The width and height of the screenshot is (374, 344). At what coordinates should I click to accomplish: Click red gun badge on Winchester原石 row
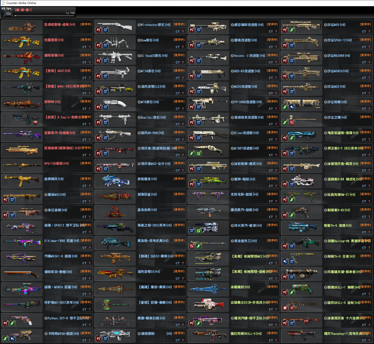coord(99,30)
